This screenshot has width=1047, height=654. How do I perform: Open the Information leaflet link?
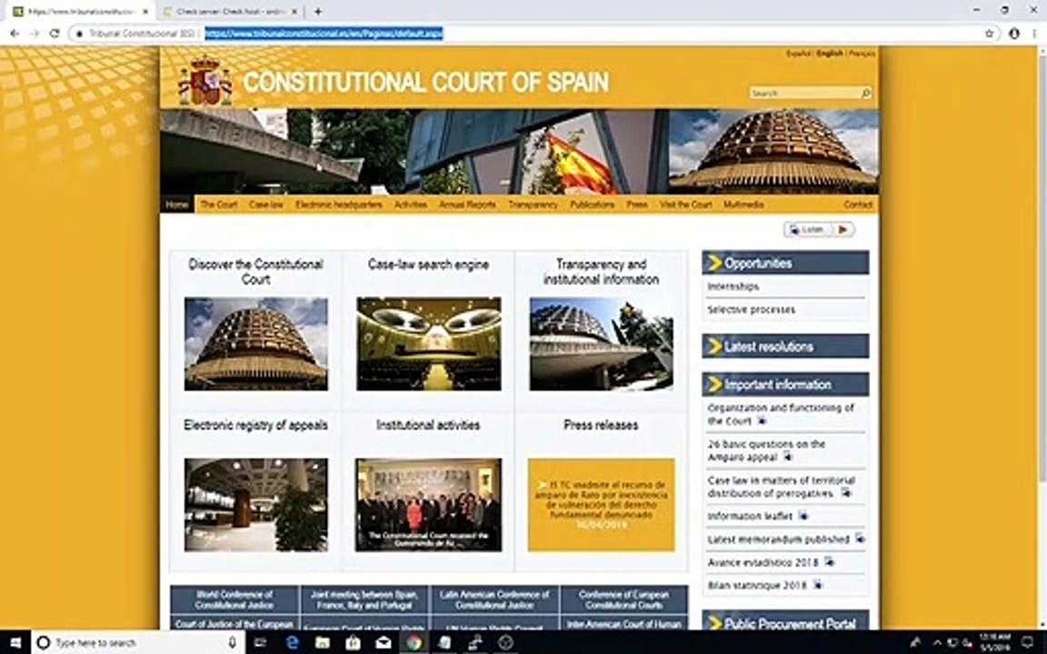click(x=750, y=516)
